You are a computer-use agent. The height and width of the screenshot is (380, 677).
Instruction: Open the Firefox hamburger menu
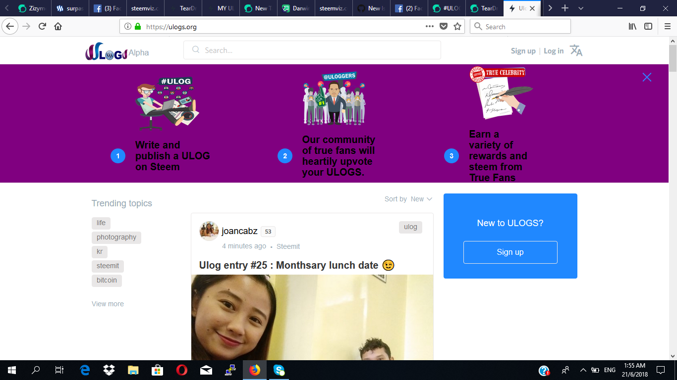pyautogui.click(x=667, y=26)
